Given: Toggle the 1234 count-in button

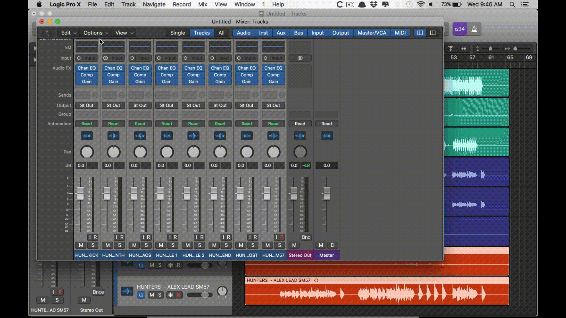Looking at the screenshot, I should pyautogui.click(x=460, y=29).
